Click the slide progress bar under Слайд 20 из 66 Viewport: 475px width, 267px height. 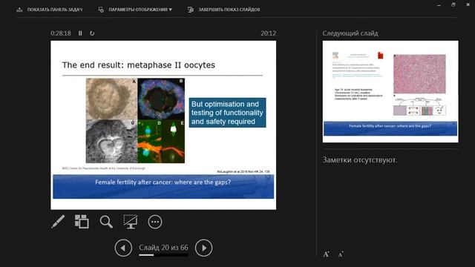pyautogui.click(x=163, y=255)
